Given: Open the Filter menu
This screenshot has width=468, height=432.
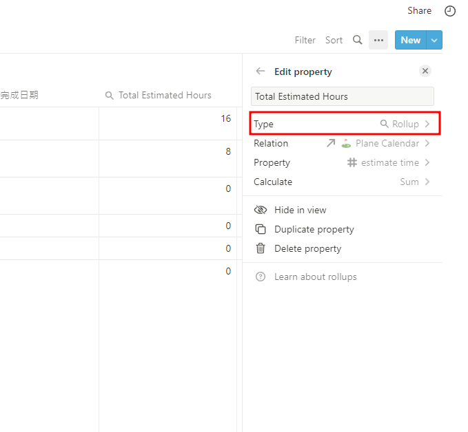Looking at the screenshot, I should (305, 40).
